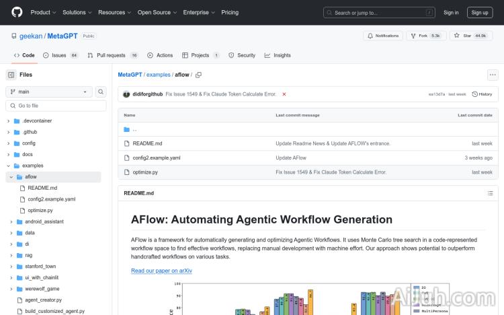Open commit History
The image size is (504, 315).
coord(482,94)
